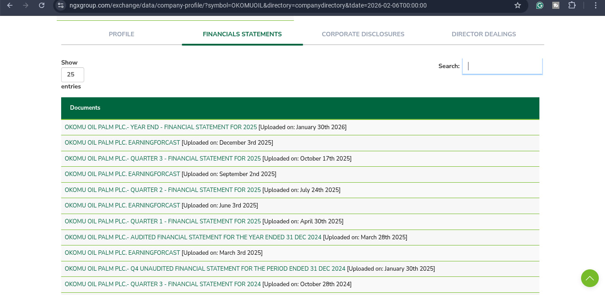Click the 'Search:' label
The height and width of the screenshot is (295, 605).
pyautogui.click(x=449, y=66)
